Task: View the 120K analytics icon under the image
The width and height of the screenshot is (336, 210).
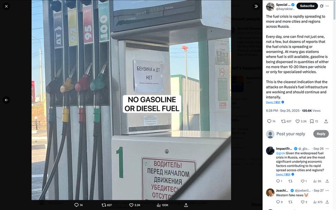Action: coord(159,205)
